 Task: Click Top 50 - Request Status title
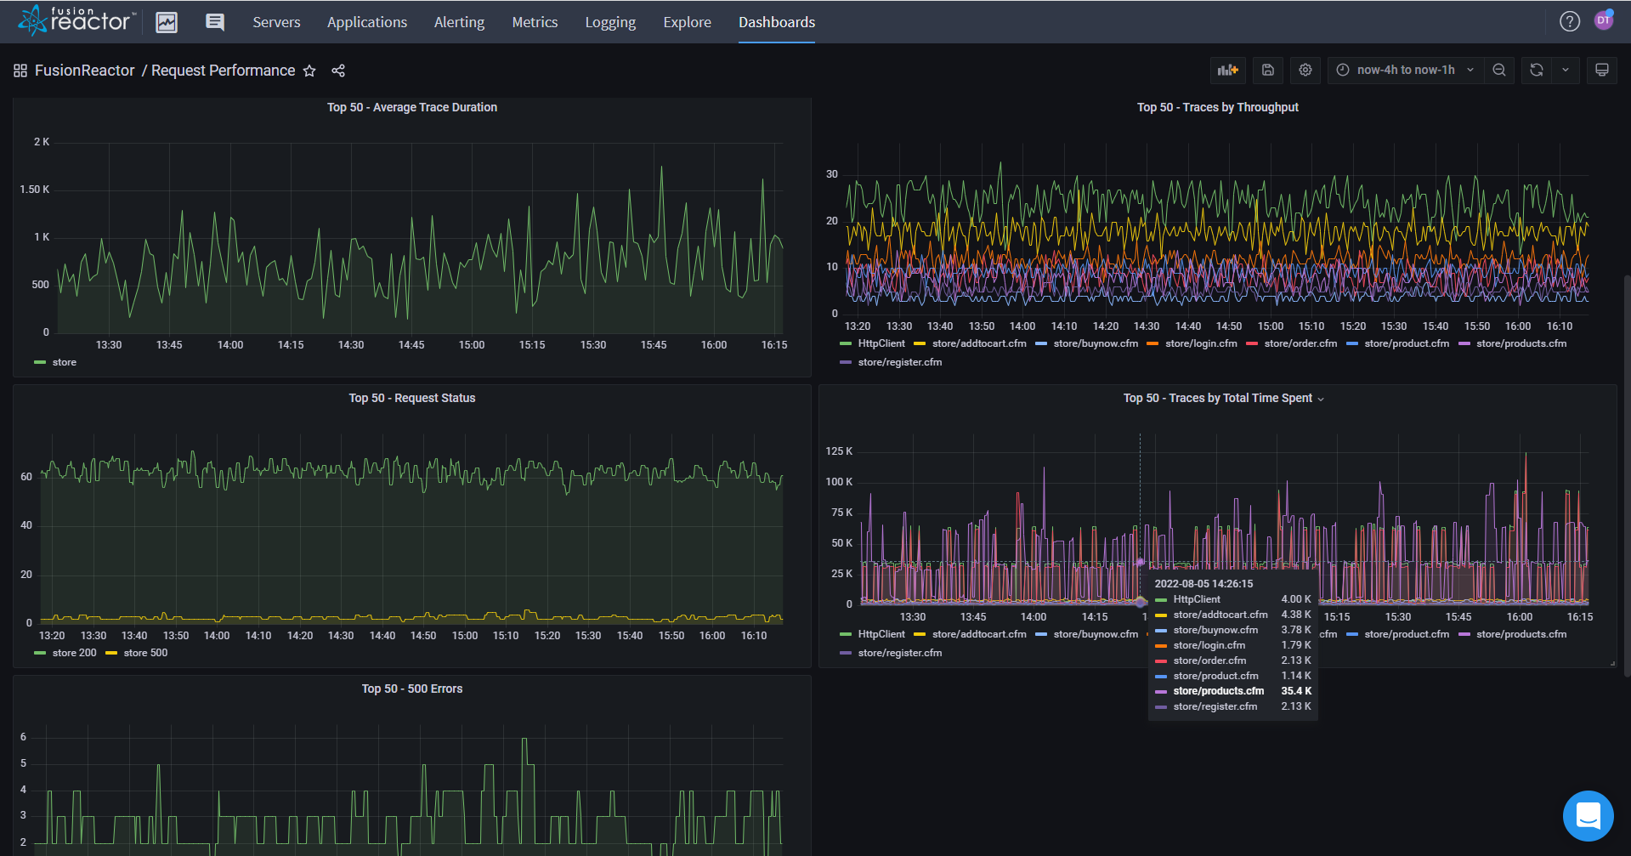412,398
